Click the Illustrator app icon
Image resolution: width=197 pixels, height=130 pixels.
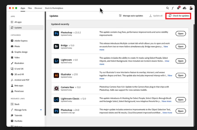(56, 76)
